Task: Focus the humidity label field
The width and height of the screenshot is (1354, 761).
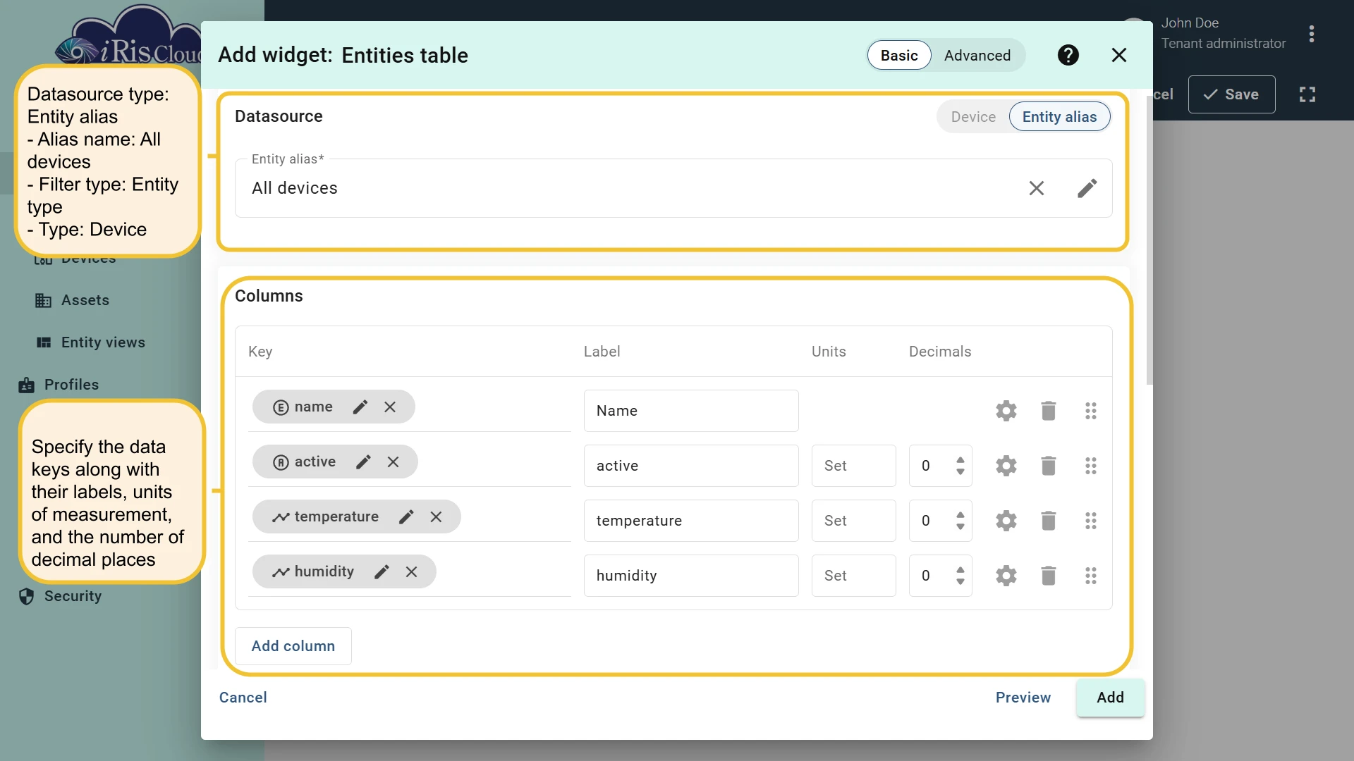Action: click(691, 576)
